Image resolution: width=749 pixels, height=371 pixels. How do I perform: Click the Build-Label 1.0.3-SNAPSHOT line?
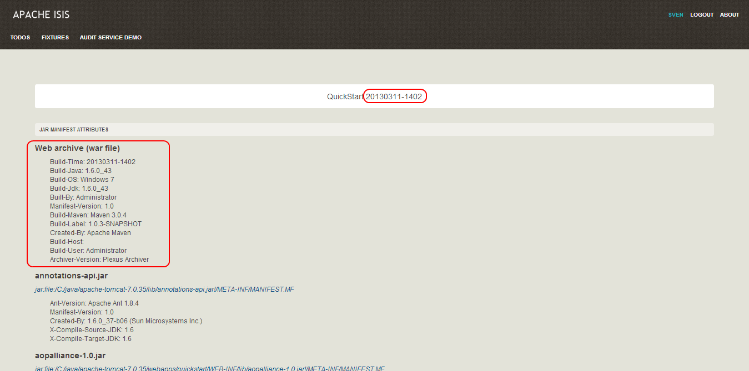click(95, 224)
